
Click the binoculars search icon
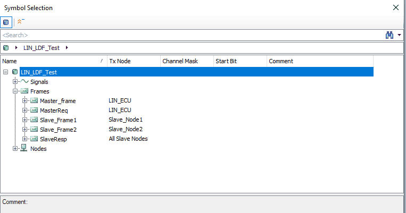point(389,35)
